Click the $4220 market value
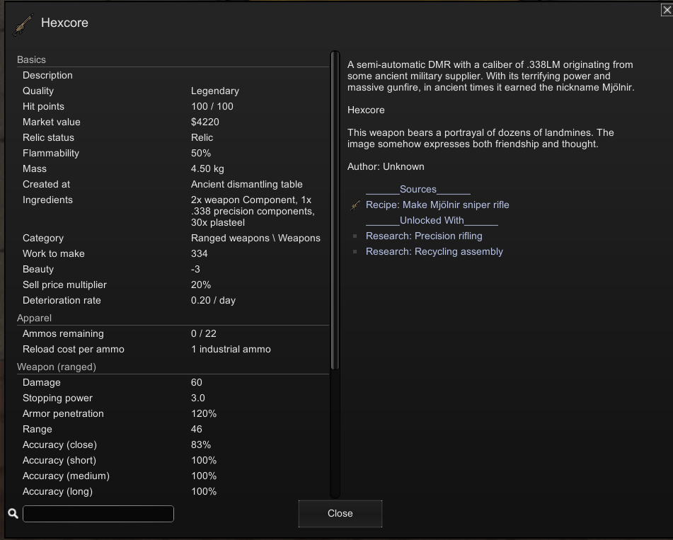 point(205,122)
